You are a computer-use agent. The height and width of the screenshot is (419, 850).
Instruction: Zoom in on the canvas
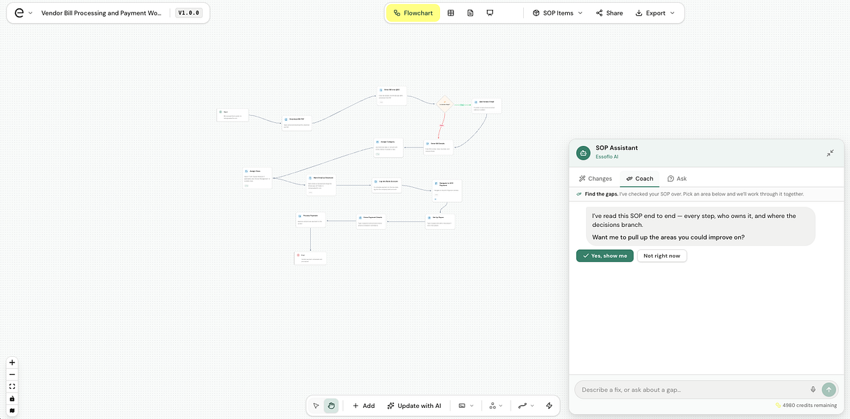point(12,362)
